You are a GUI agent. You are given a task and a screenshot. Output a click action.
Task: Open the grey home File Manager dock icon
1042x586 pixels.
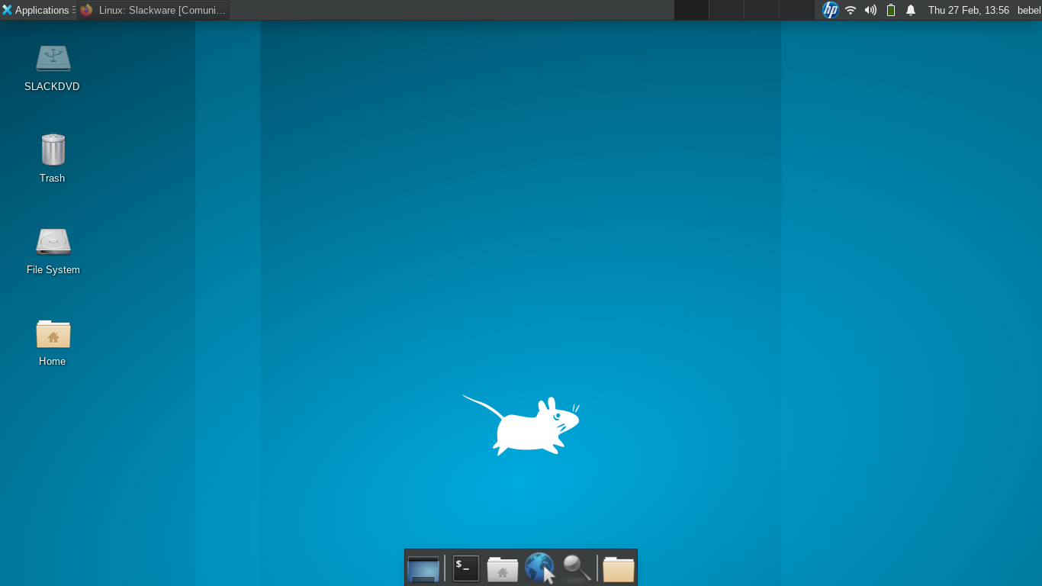point(503,569)
